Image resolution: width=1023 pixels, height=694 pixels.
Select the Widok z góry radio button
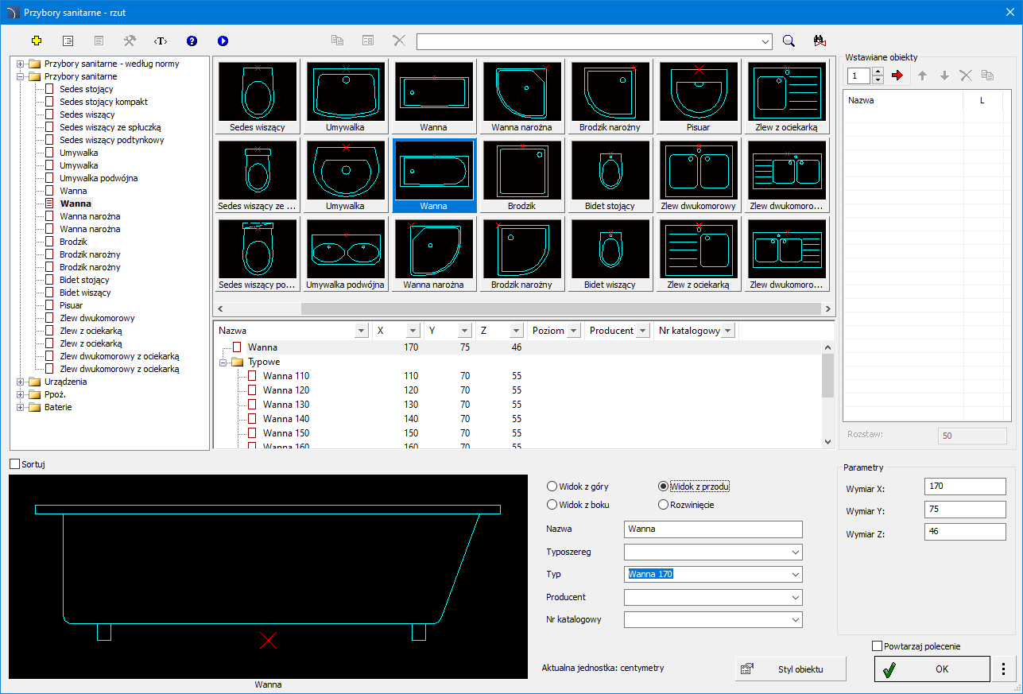552,487
